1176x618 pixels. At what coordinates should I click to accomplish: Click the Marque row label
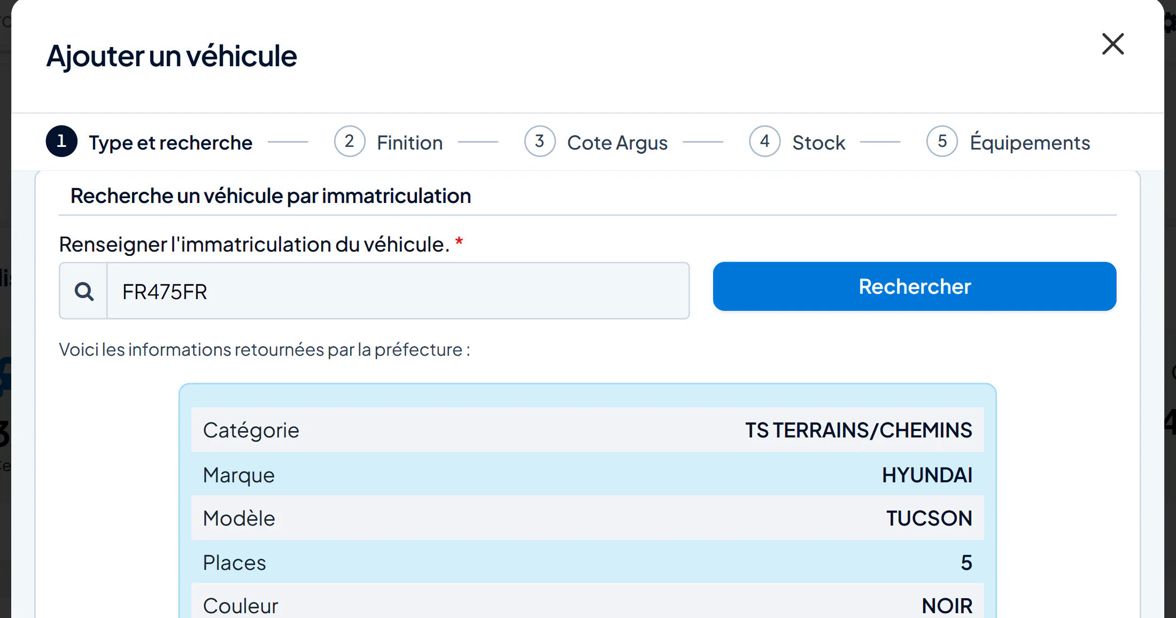(x=239, y=475)
